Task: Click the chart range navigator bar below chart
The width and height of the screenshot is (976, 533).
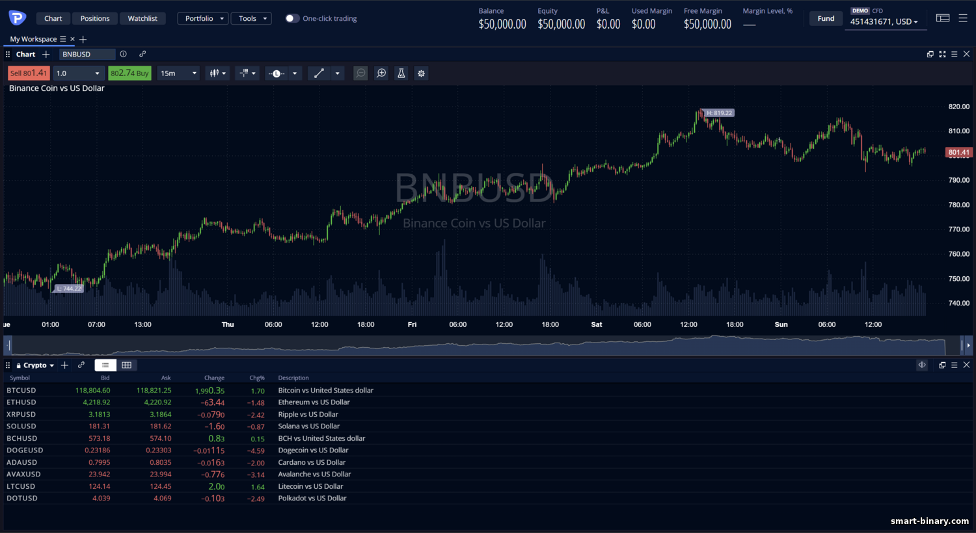Action: pos(485,345)
